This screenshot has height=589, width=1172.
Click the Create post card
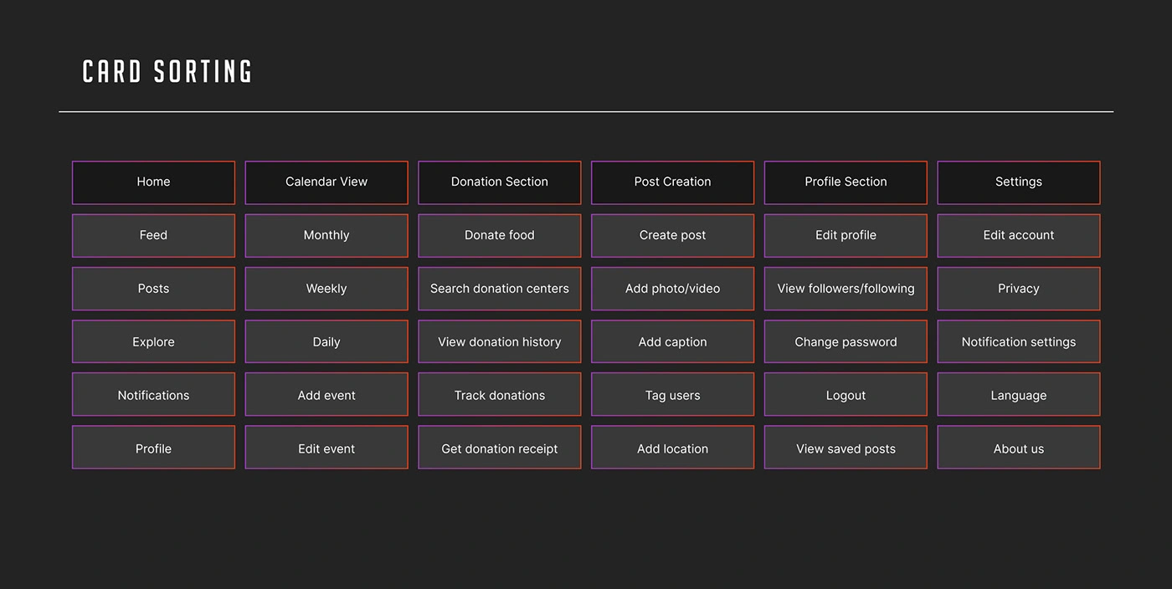click(x=672, y=236)
